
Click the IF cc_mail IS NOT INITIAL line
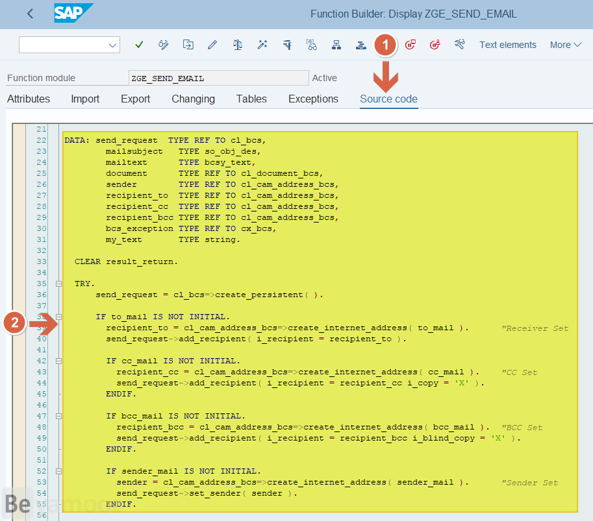point(173,361)
